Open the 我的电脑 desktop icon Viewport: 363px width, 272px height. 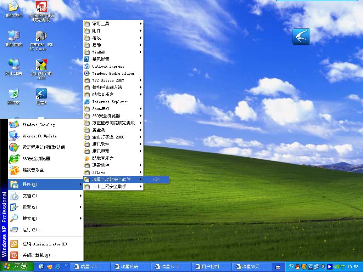click(x=13, y=36)
